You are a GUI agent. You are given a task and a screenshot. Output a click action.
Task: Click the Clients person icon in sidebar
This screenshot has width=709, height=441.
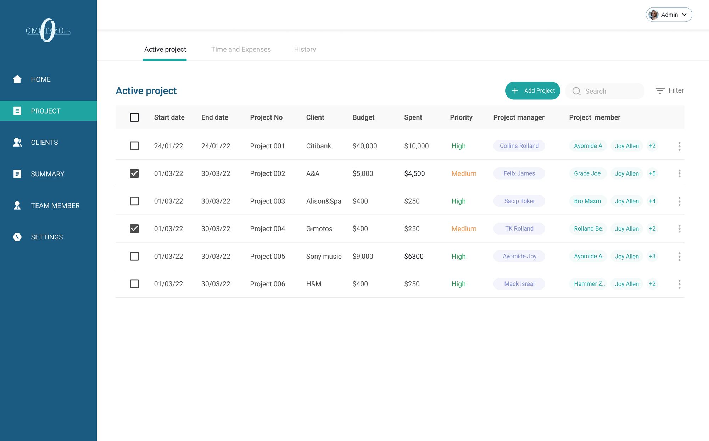click(17, 142)
